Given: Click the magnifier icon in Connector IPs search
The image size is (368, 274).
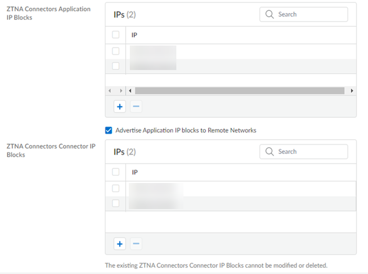Looking at the screenshot, I should 270,151.
